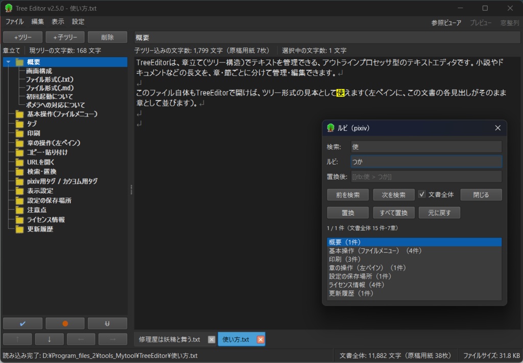523x363 pixels.
Task: Open the 編集 menu
Action: [x=37, y=21]
